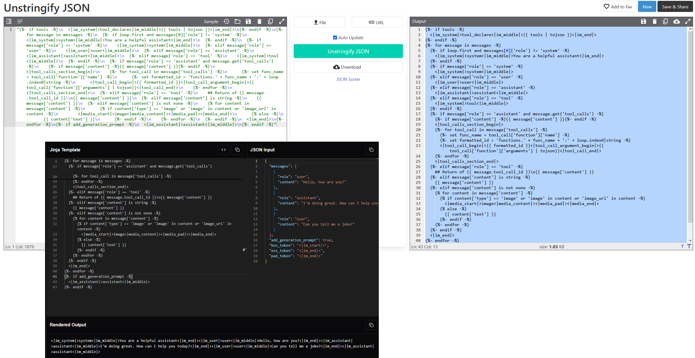Click the green Unstringify JSON button

tap(348, 51)
